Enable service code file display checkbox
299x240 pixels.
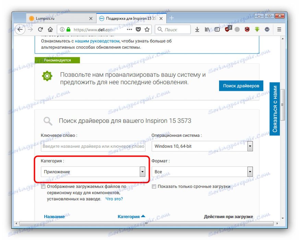(43, 187)
